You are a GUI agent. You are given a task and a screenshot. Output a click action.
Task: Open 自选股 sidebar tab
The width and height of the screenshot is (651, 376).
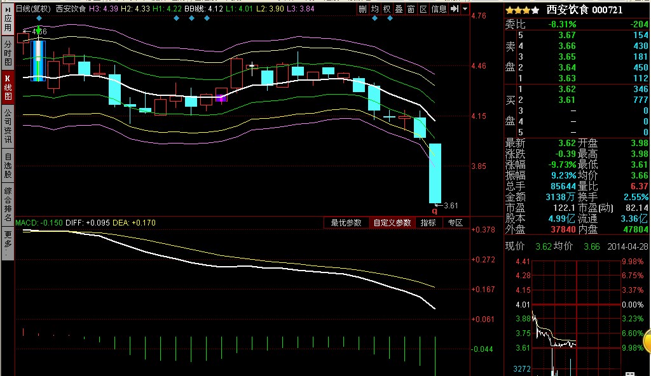[x=8, y=164]
